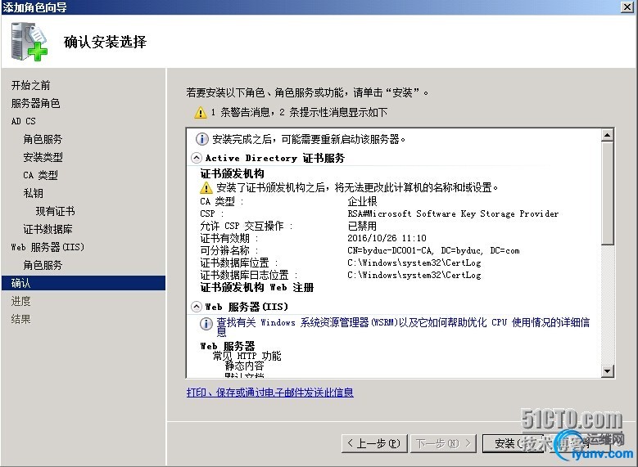Click the info icon beside the WSRM link
Viewport: 638px width, 467px height.
click(206, 324)
